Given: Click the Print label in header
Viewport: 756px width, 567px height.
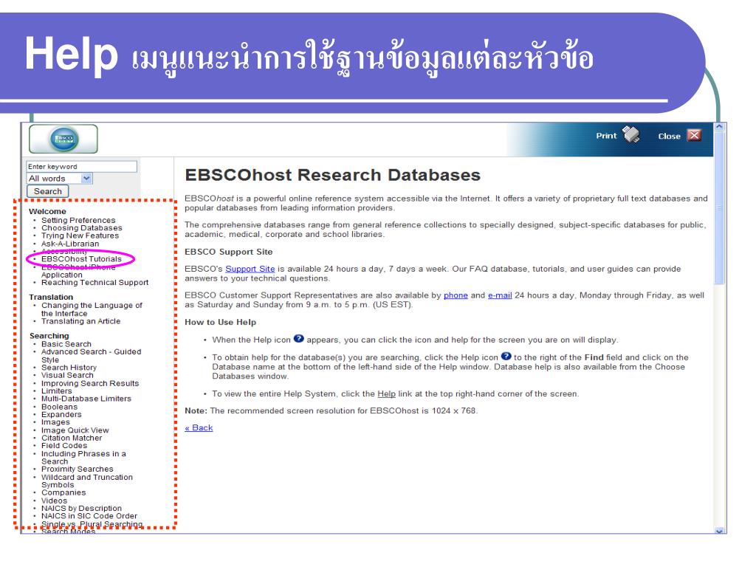Looking at the screenshot, I should pyautogui.click(x=606, y=136).
